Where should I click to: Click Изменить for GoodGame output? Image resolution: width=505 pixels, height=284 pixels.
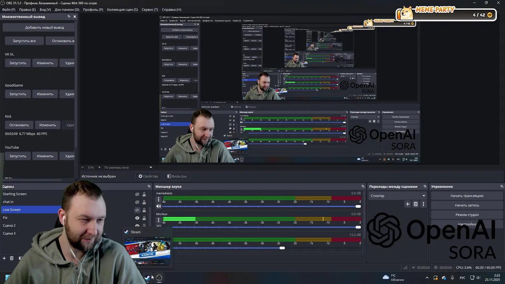click(x=45, y=94)
